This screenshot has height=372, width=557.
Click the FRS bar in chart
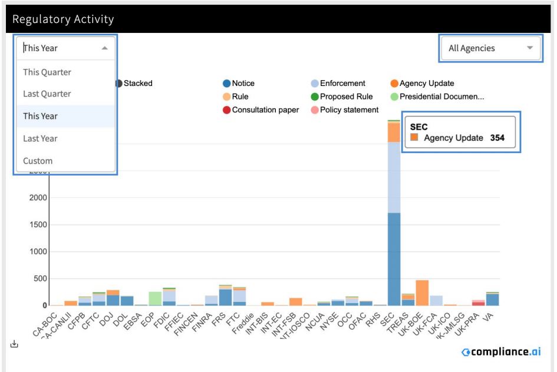(x=225, y=295)
